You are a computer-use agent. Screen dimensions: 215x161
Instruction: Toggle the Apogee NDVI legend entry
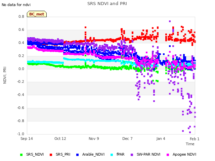click(181, 154)
